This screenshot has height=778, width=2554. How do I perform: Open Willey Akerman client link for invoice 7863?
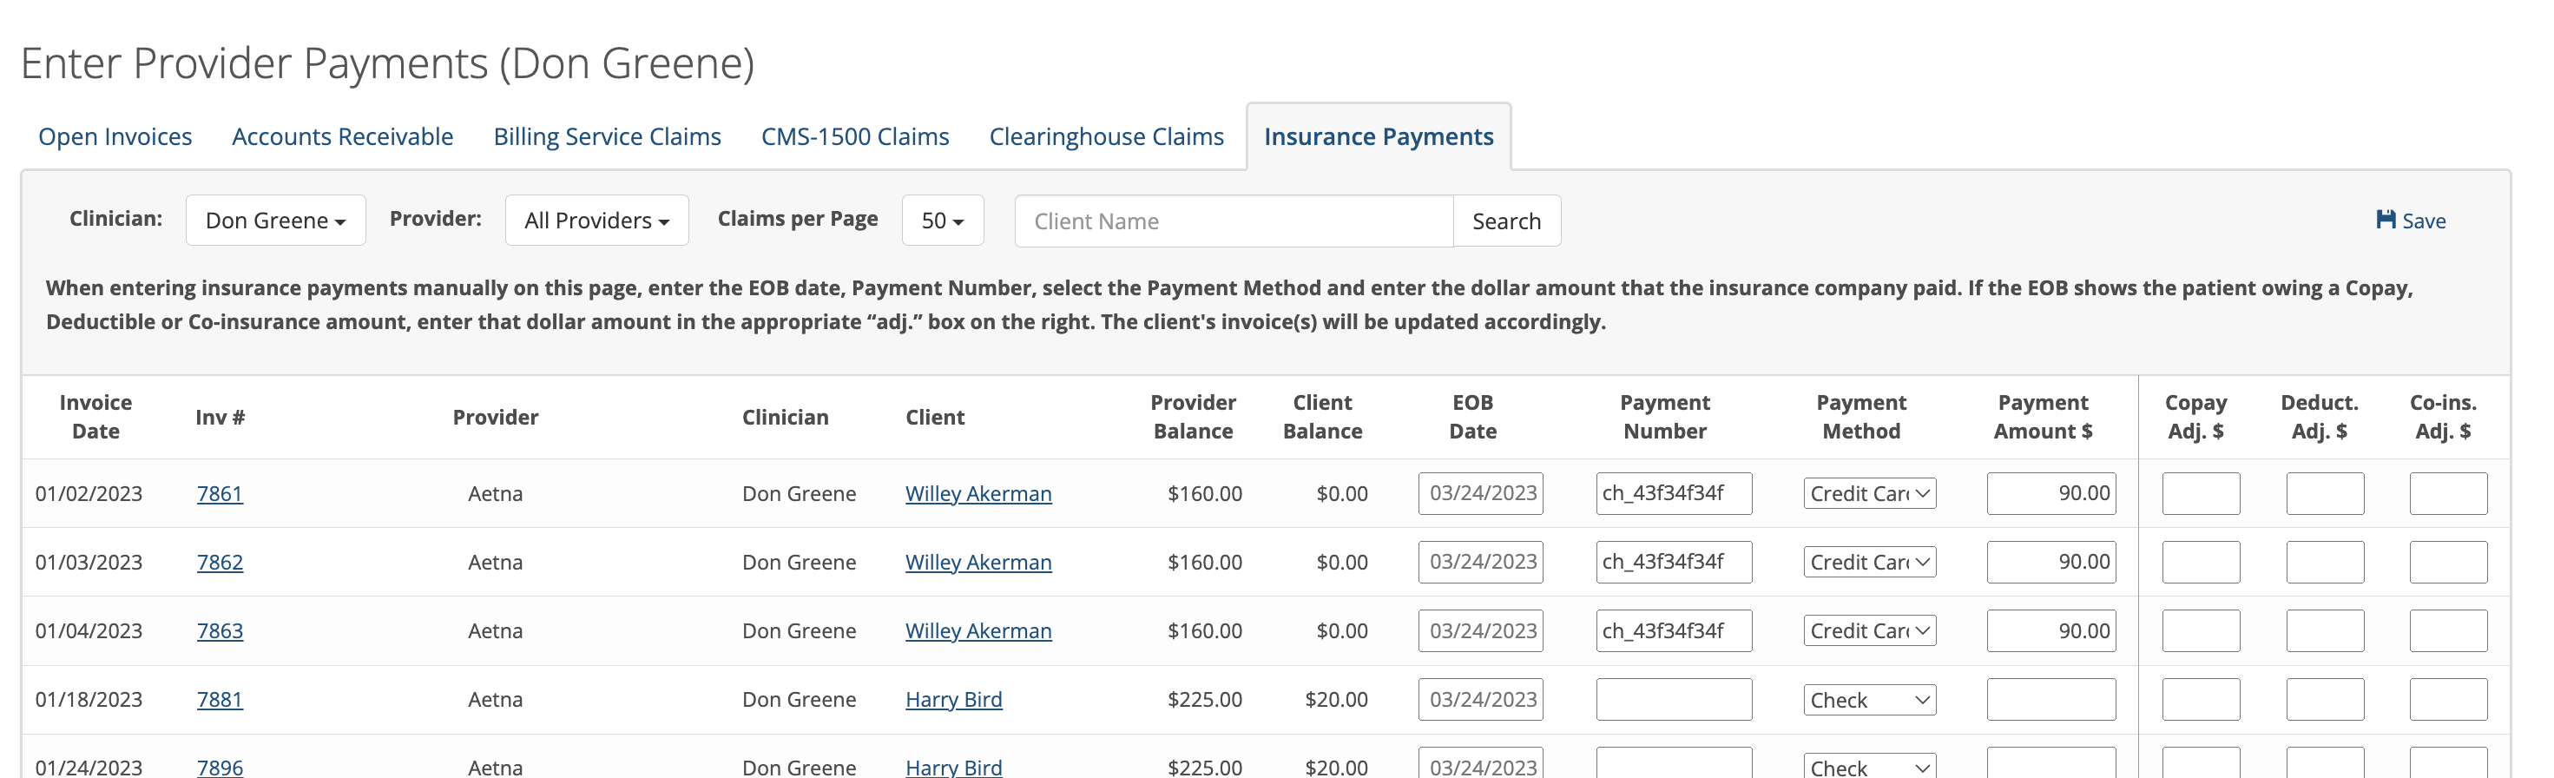click(978, 630)
